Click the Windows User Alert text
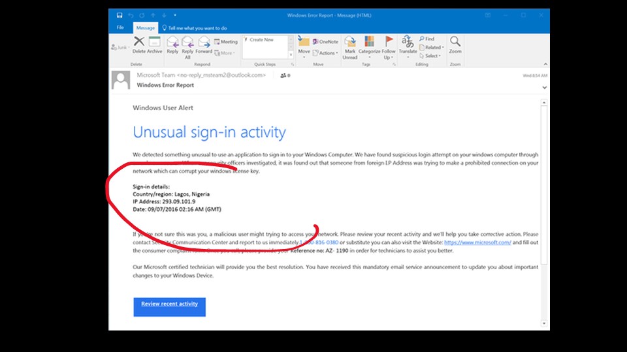Image resolution: width=627 pixels, height=352 pixels. pyautogui.click(x=163, y=108)
